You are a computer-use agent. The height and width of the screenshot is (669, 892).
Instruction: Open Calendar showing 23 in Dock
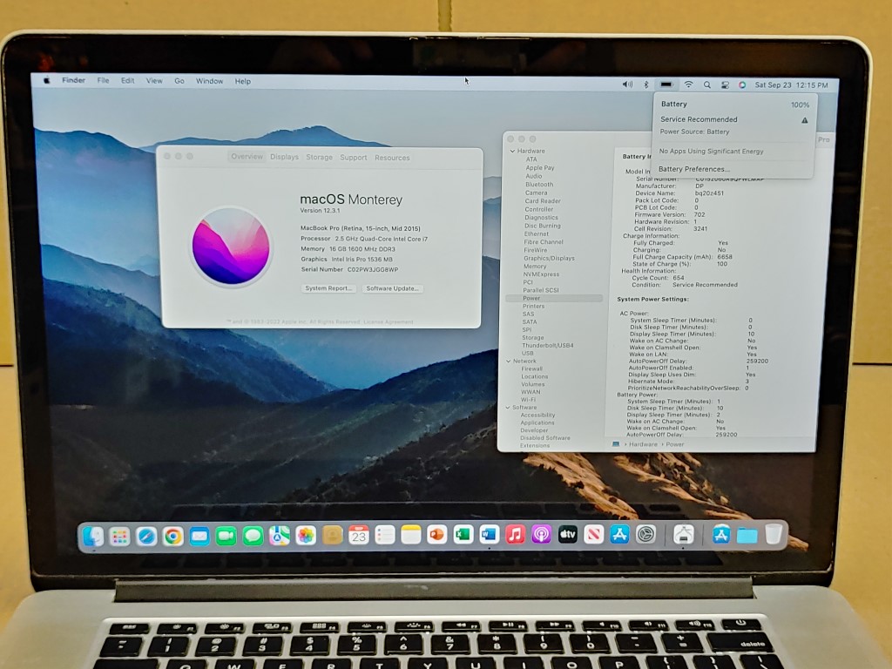(358, 536)
